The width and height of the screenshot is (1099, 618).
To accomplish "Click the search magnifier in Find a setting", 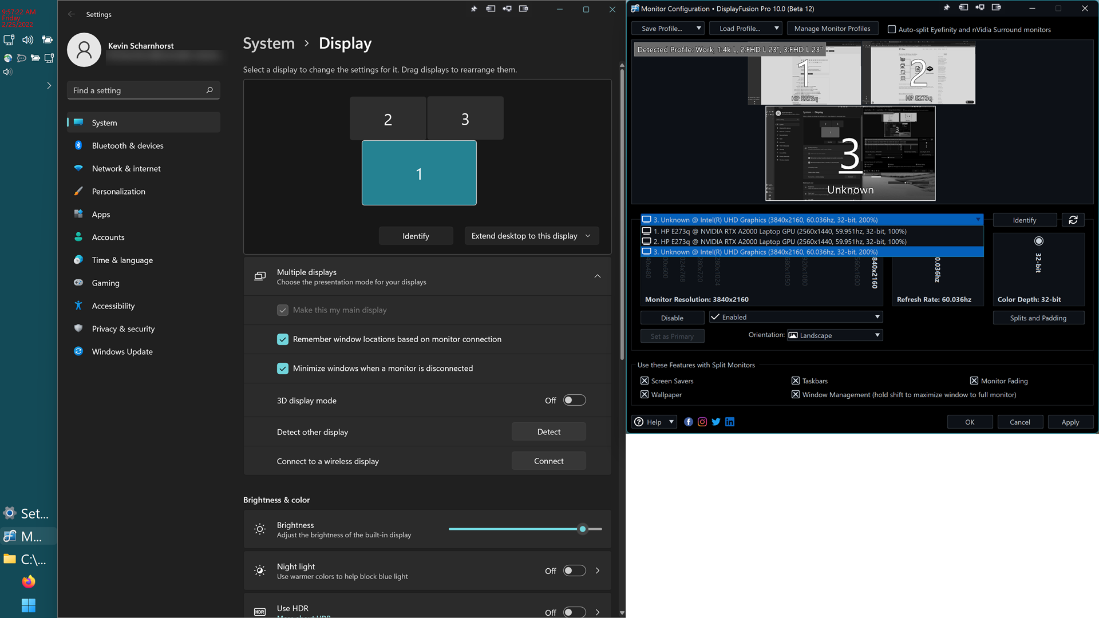I will (209, 90).
